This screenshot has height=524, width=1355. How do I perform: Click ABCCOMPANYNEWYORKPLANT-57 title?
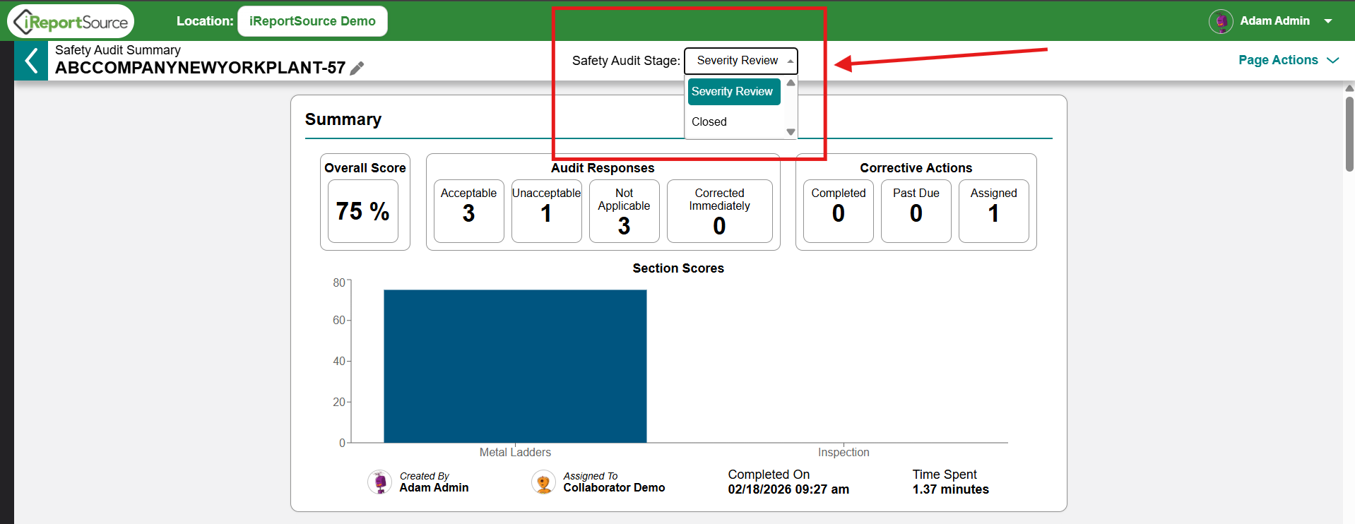[200, 68]
